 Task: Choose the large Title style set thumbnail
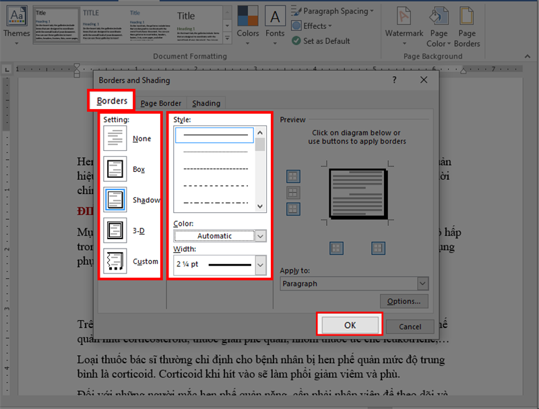[x=198, y=25]
